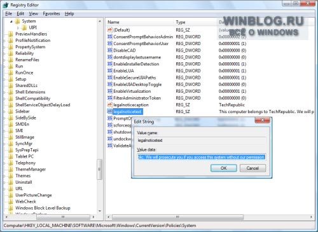Select the Windows Block Level Backup key
The height and width of the screenshot is (232, 318).
tap(43, 208)
